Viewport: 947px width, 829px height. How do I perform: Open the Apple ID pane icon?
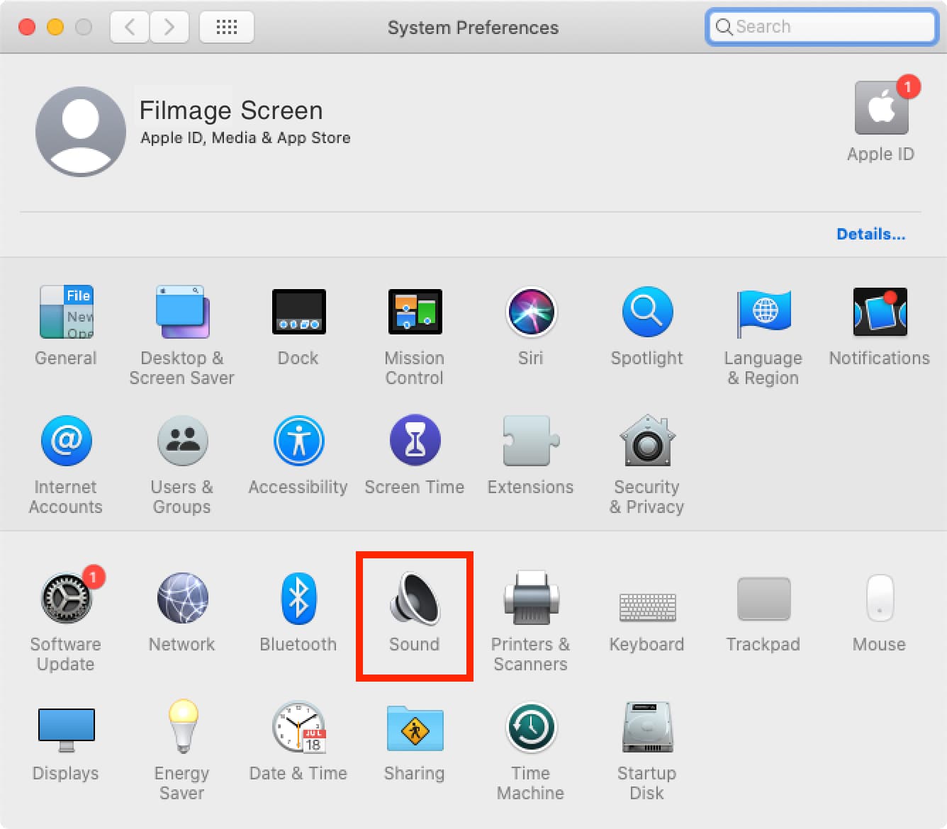click(882, 108)
